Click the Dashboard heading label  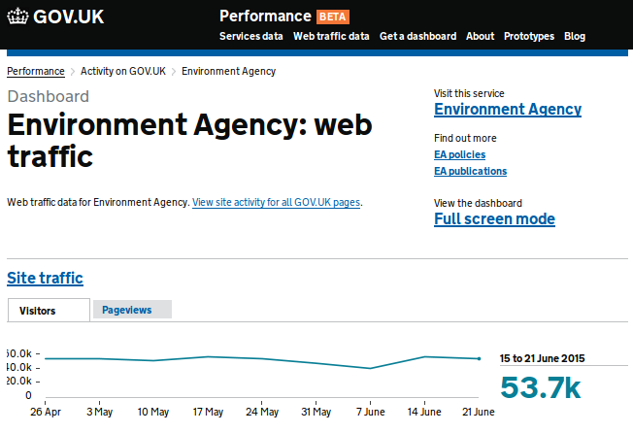48,96
